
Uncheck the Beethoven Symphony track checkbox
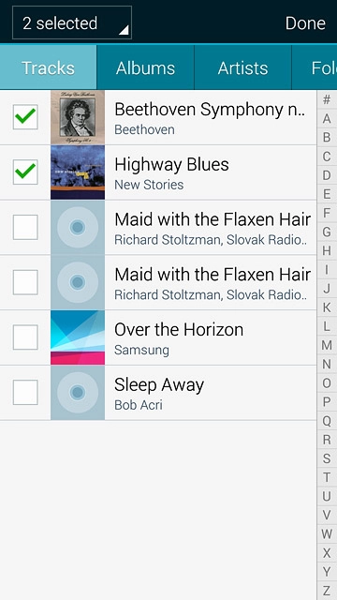tap(25, 116)
